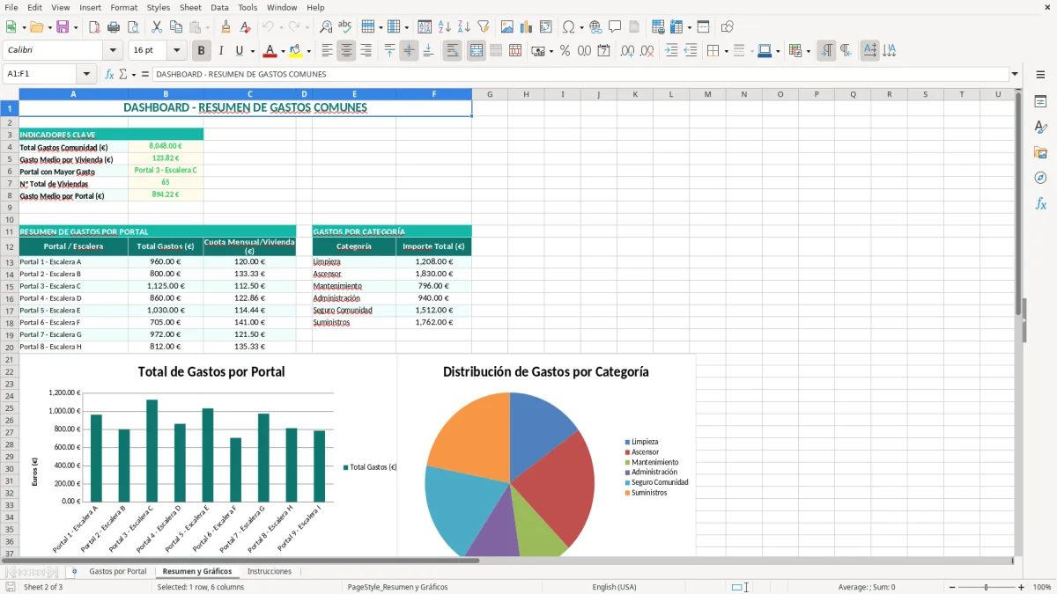
Task: Toggle Left-to-Right text direction
Action: click(x=825, y=51)
